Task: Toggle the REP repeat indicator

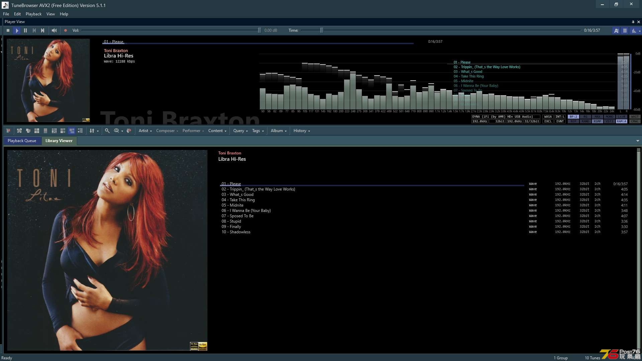Action: pos(573,121)
